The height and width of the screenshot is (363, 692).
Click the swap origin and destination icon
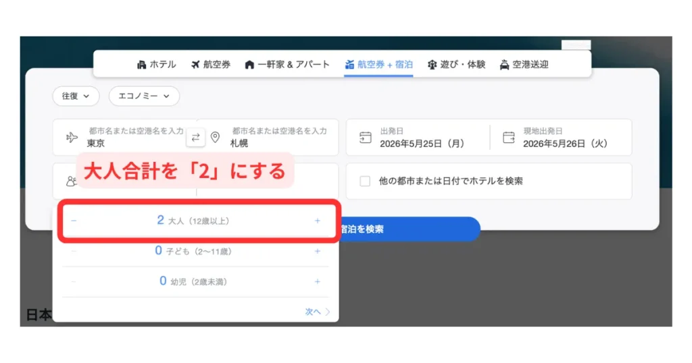coord(195,138)
